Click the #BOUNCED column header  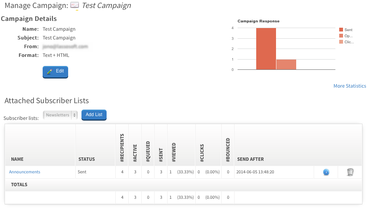point(228,150)
